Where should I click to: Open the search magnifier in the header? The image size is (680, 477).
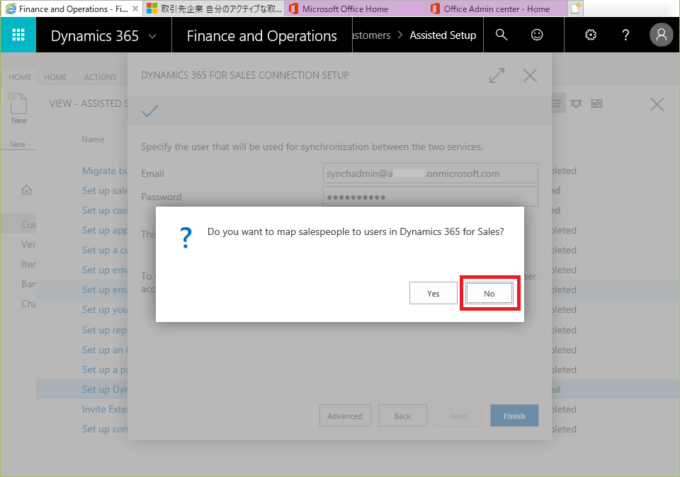point(501,35)
